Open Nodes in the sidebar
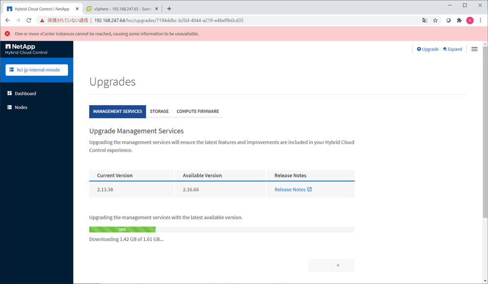This screenshot has width=488, height=284. [x=21, y=107]
